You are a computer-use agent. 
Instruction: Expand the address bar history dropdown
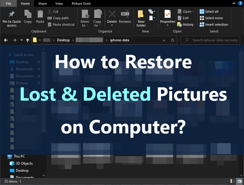pyautogui.click(x=164, y=40)
